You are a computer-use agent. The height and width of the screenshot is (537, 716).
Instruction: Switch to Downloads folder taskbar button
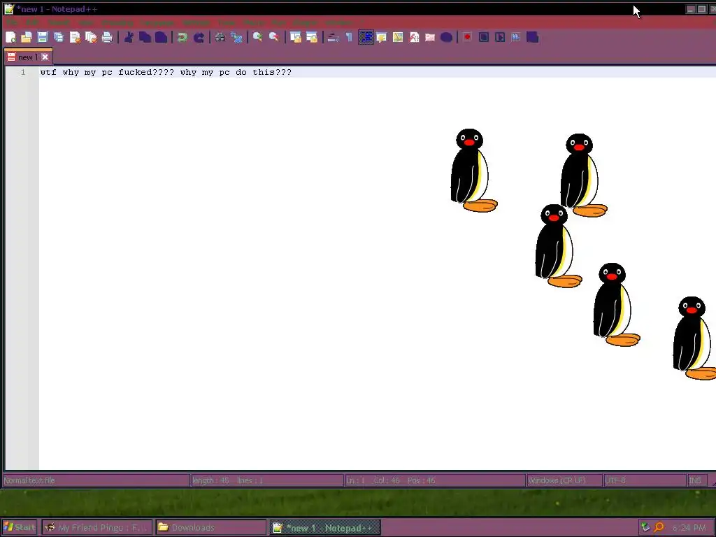click(x=211, y=527)
